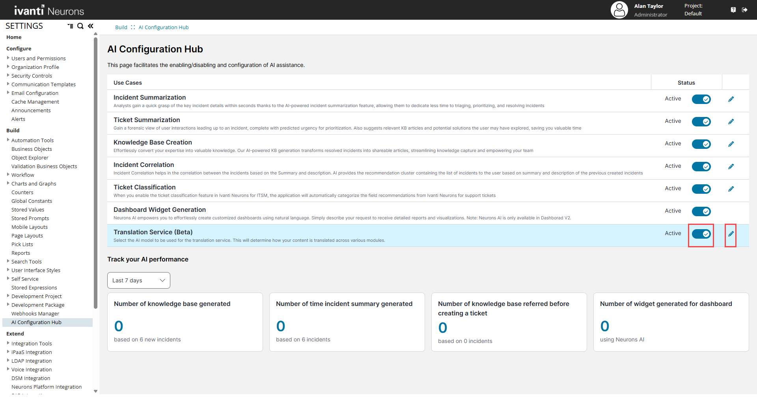Open the Alerts settings page
This screenshot has height=406, width=757.
18,119
